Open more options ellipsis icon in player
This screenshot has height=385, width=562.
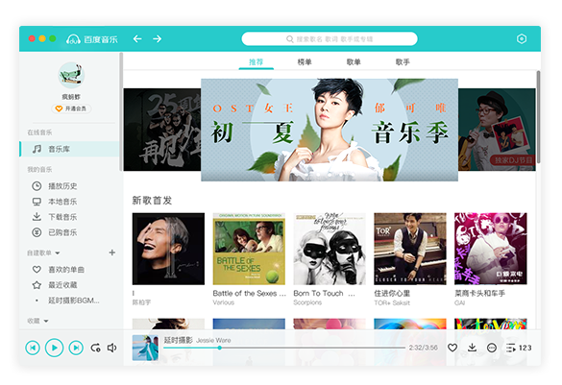click(492, 348)
